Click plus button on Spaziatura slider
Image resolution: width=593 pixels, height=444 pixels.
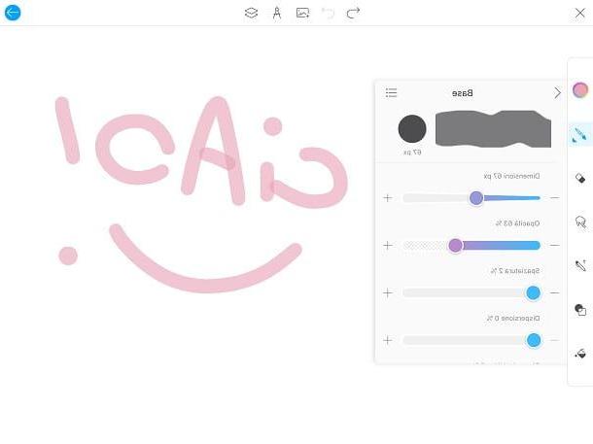tap(388, 292)
